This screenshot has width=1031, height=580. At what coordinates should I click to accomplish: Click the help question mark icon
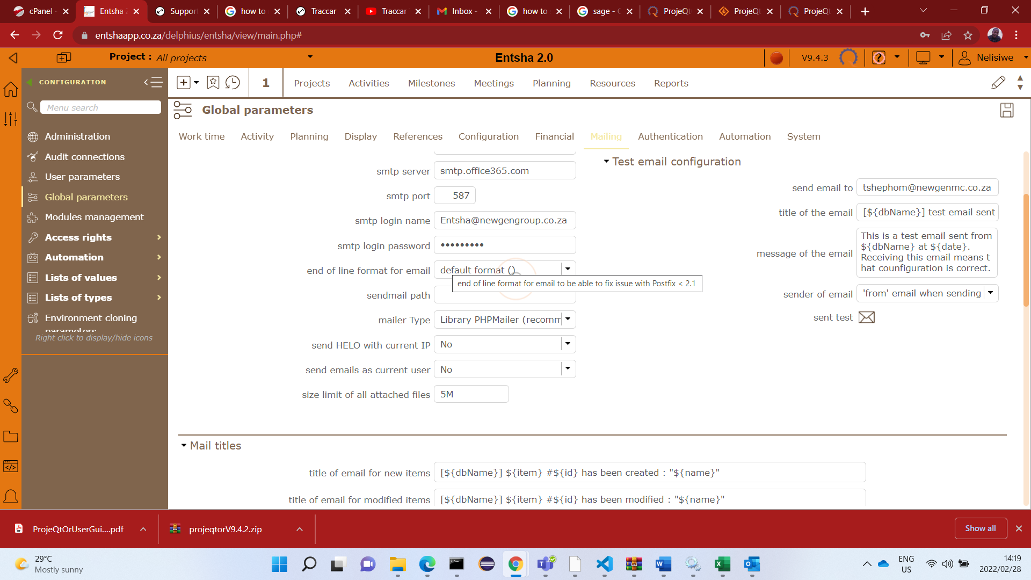tap(878, 58)
